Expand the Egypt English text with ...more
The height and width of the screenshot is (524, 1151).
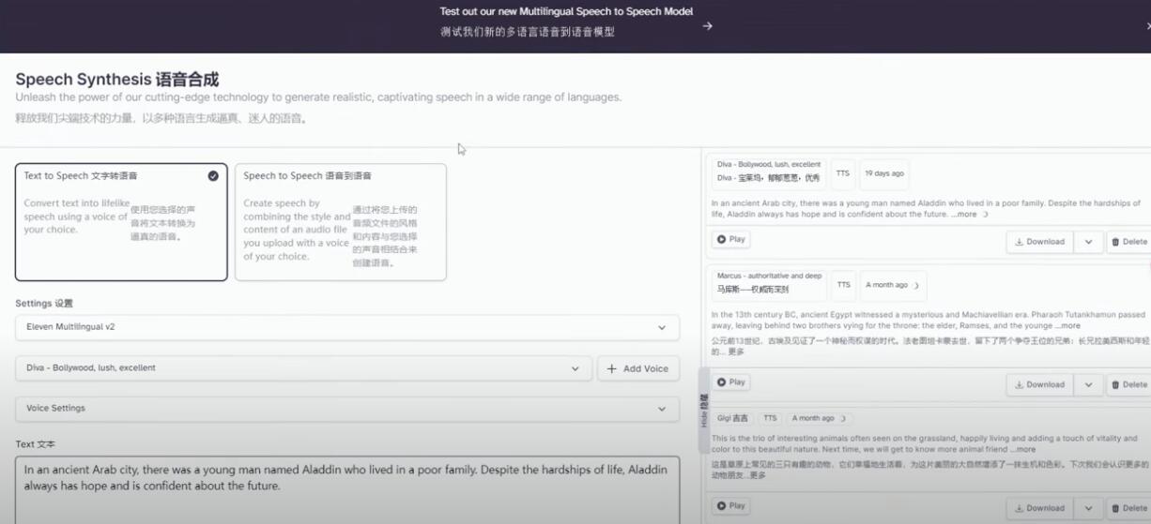[1067, 326]
